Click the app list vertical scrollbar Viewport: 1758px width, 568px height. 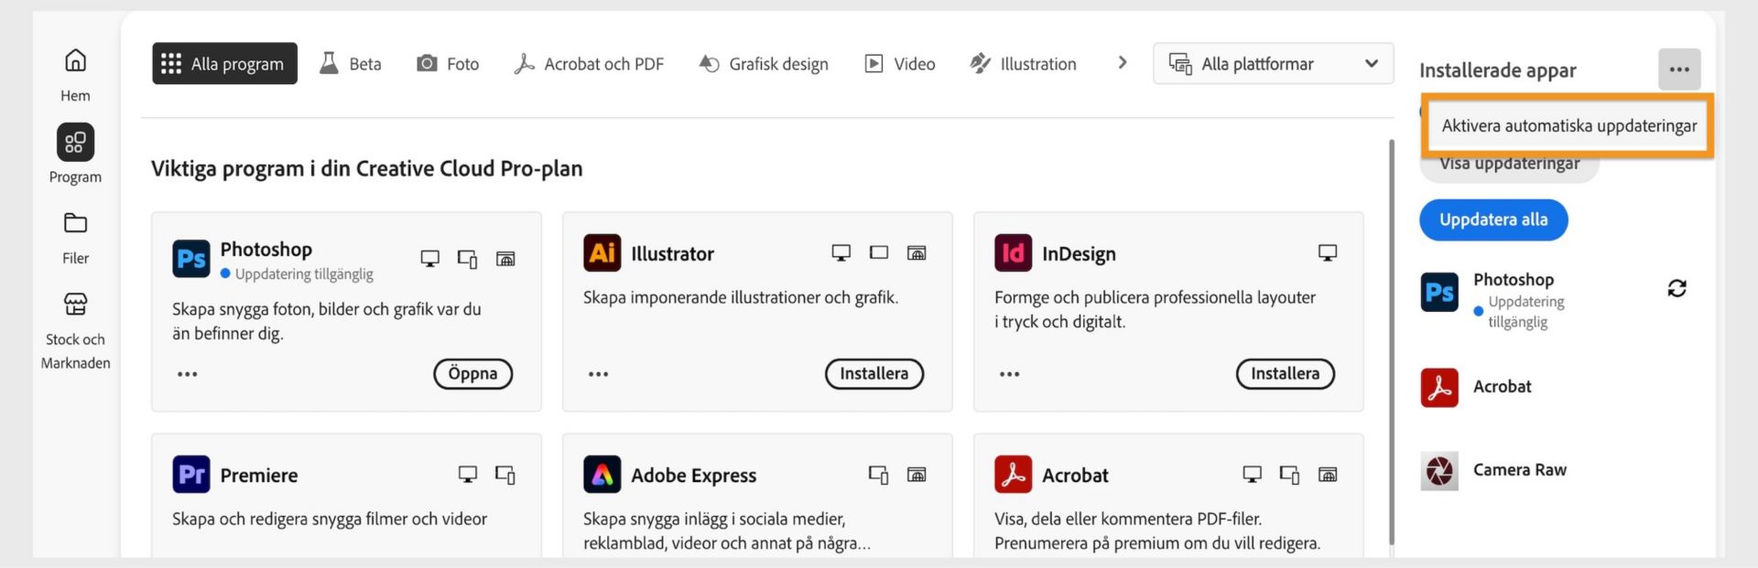pos(1392,343)
